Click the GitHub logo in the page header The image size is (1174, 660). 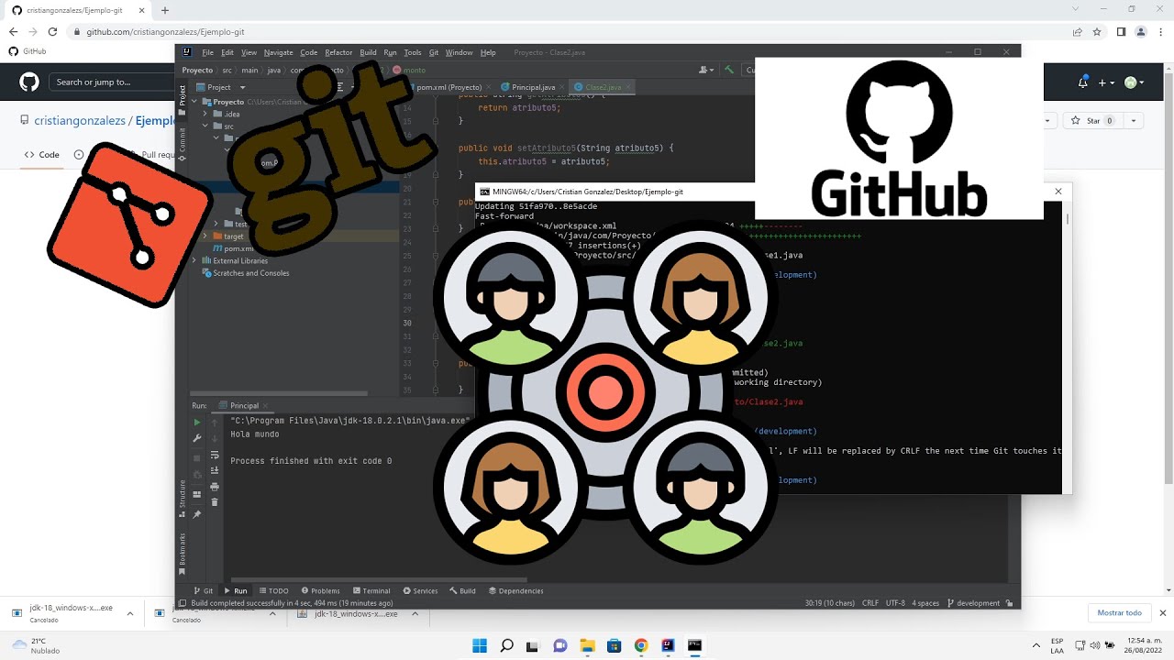[x=29, y=82]
